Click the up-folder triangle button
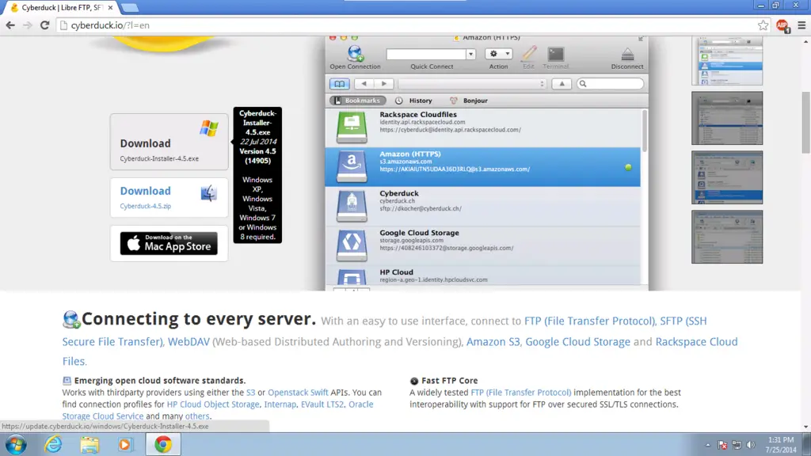811x456 pixels. [x=562, y=84]
